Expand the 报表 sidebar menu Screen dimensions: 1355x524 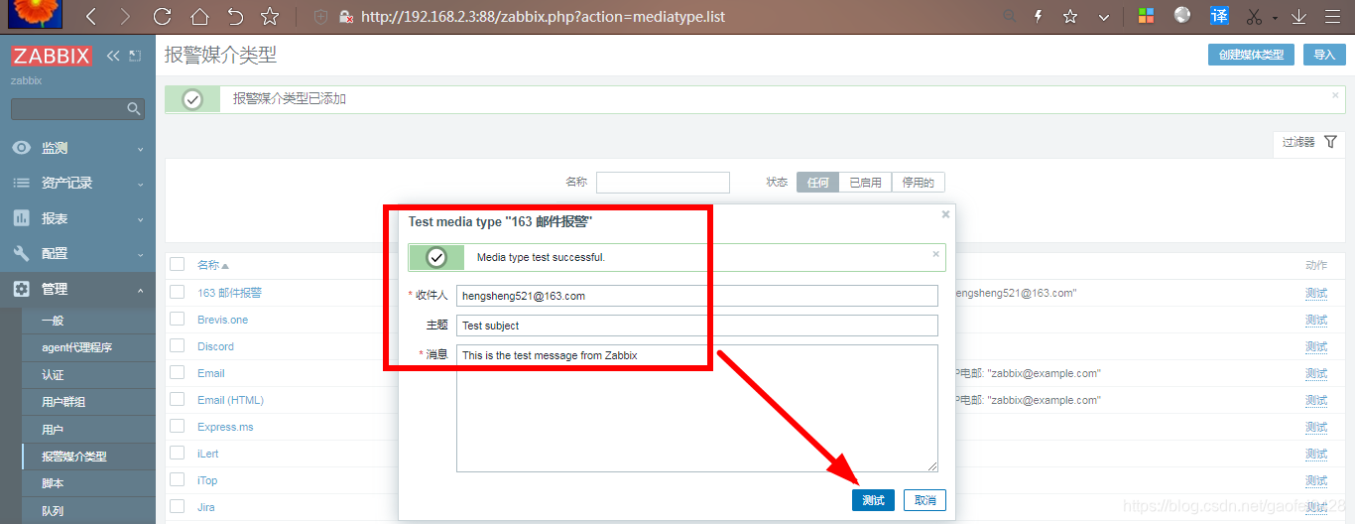tap(77, 218)
